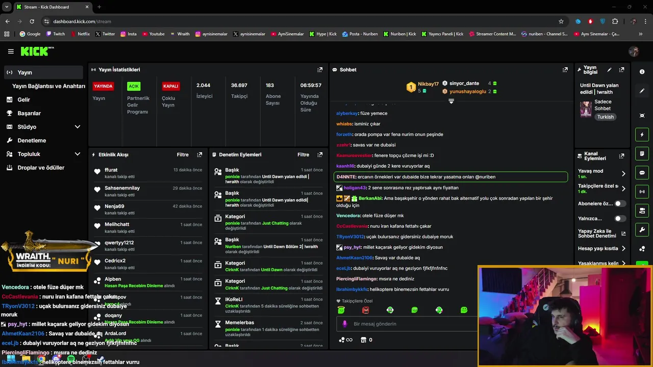Click the lightning bolt icon in the right rail
Screen dimensions: 653x367
click(642, 135)
